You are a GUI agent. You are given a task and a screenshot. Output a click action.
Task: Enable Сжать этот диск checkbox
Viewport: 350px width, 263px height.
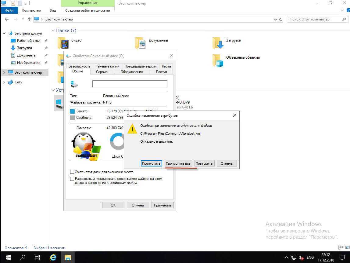(x=72, y=172)
